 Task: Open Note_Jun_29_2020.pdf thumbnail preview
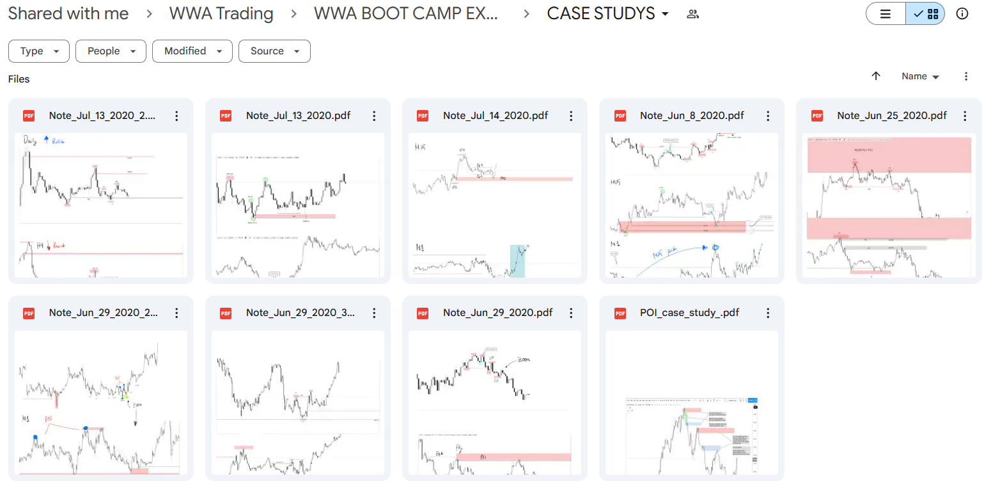pyautogui.click(x=494, y=402)
